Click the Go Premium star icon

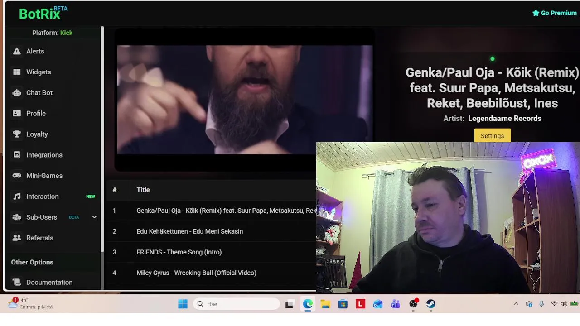click(536, 13)
